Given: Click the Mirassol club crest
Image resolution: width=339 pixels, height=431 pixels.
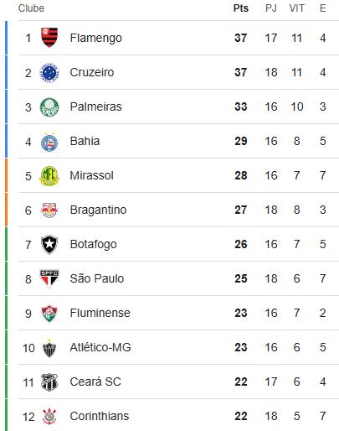Looking at the screenshot, I should coord(49,176).
